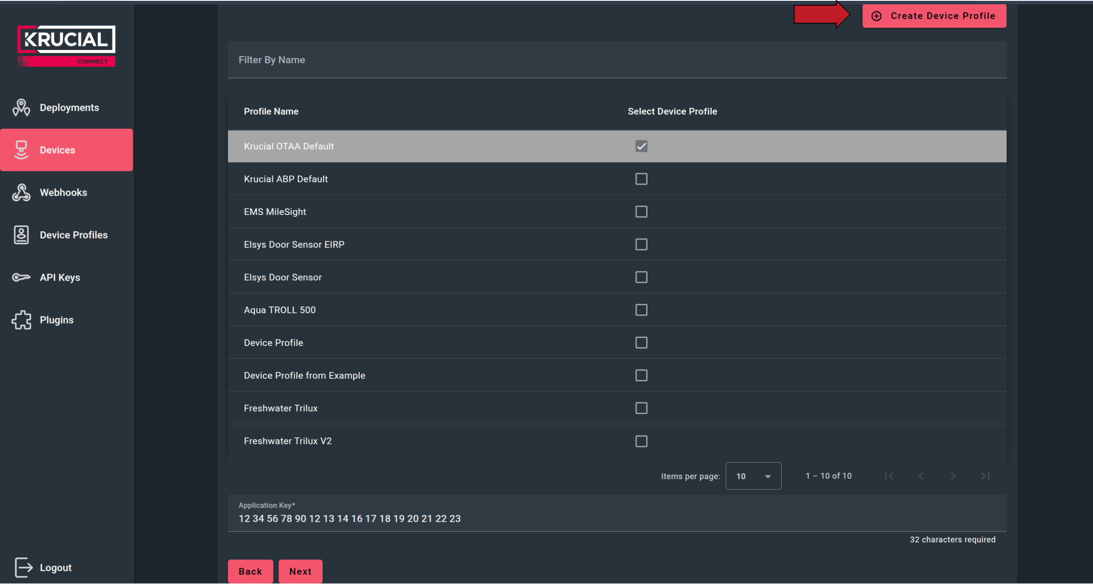This screenshot has height=584, width=1093.
Task: Jump to last page using pagination icon
Action: [x=985, y=476]
